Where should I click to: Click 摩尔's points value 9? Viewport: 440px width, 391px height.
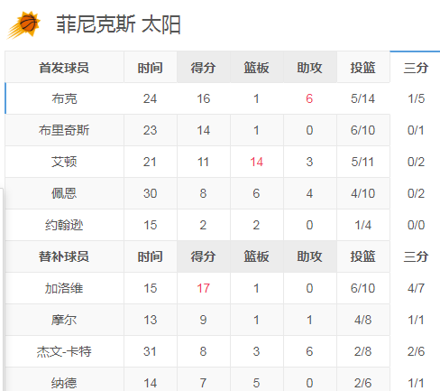(x=203, y=320)
